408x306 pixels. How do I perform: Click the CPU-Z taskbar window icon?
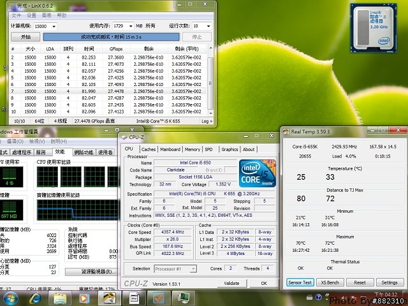click(x=135, y=298)
